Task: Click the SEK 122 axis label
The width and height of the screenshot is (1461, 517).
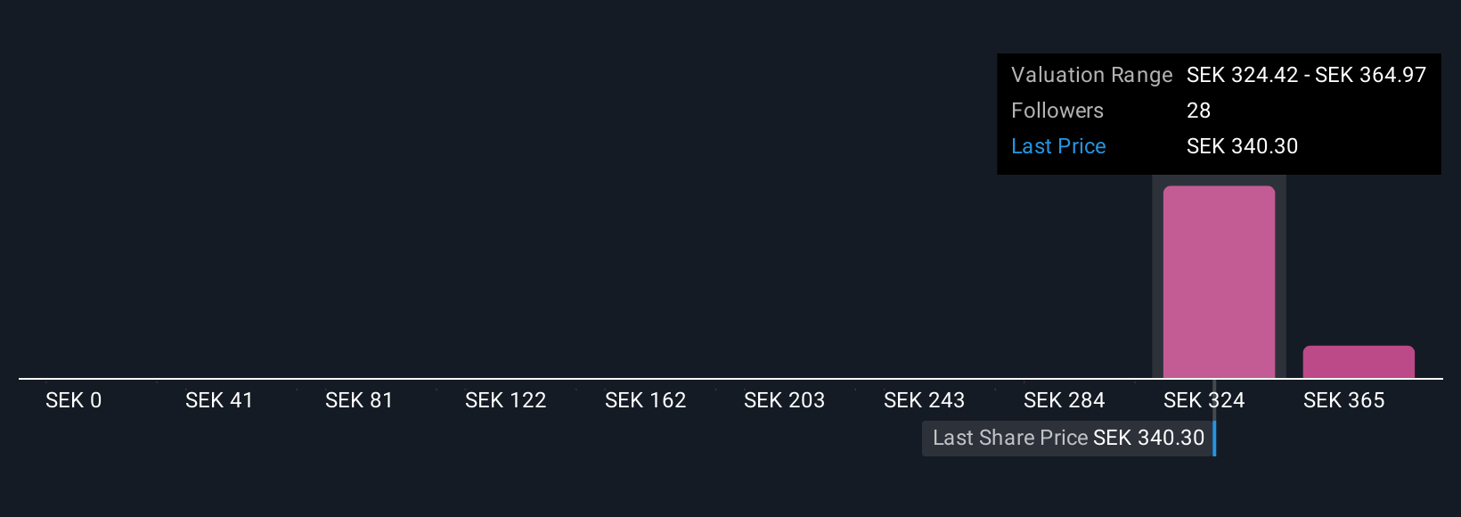Action: coord(505,400)
